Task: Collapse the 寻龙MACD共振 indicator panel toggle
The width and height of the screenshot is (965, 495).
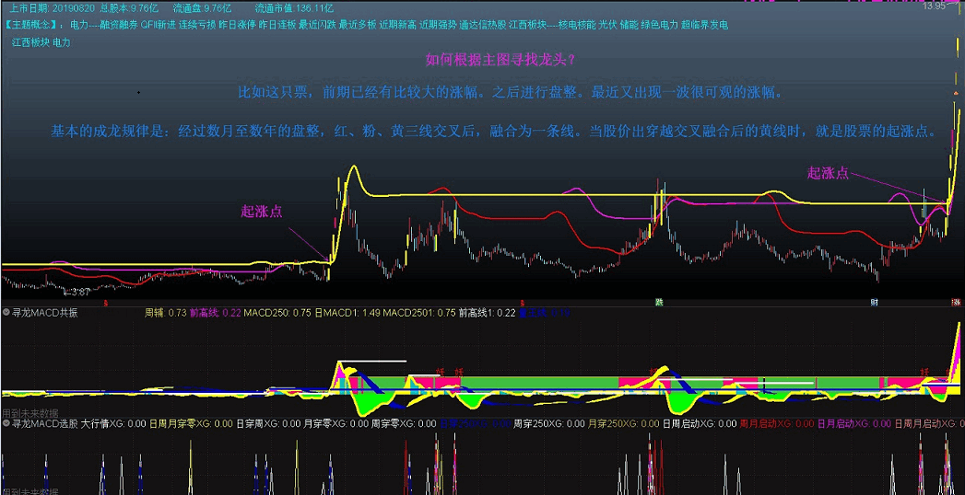Action: pos(6,313)
